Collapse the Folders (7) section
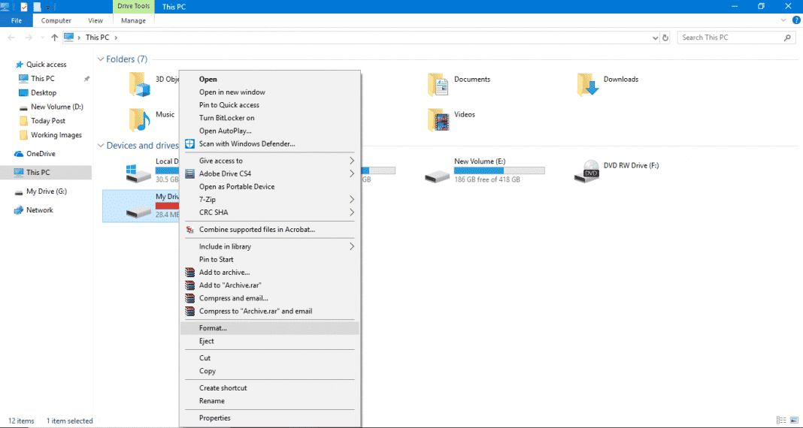This screenshot has width=803, height=428. point(101,59)
